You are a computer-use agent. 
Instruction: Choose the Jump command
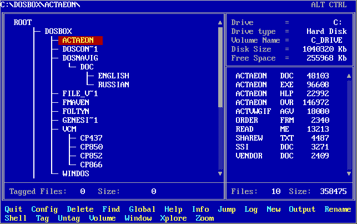tap(227, 209)
